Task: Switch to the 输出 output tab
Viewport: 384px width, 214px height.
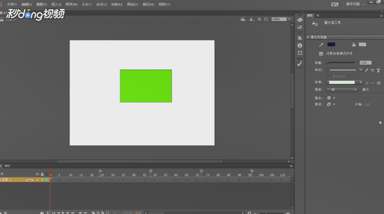Action: 8,166
